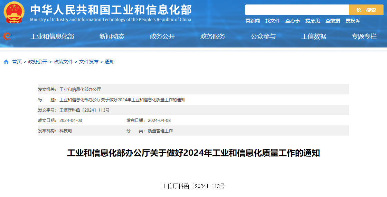This screenshot has width=387, height=197.
Task: Open the 查数据 quick link
Action: tap(332, 21)
